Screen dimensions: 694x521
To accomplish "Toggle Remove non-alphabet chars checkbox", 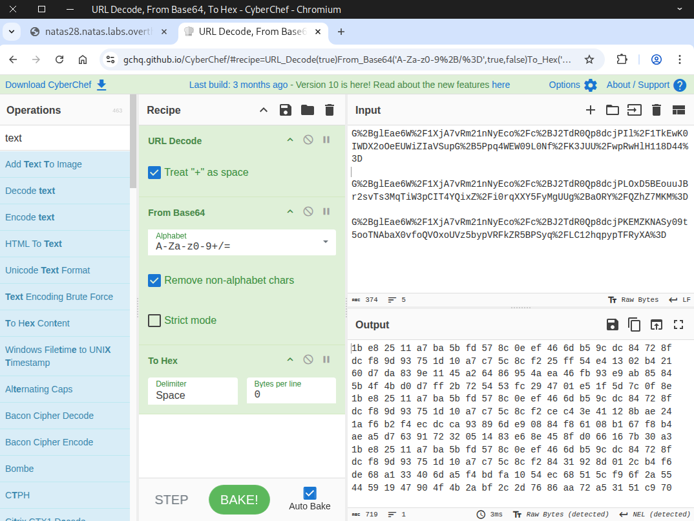I will coord(154,281).
